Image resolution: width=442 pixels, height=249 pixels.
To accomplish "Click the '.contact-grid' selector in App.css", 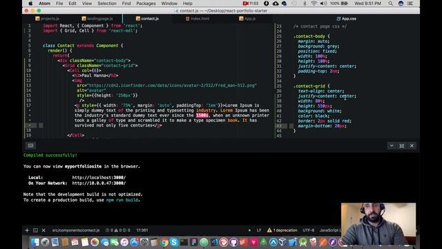I will click(309, 86).
